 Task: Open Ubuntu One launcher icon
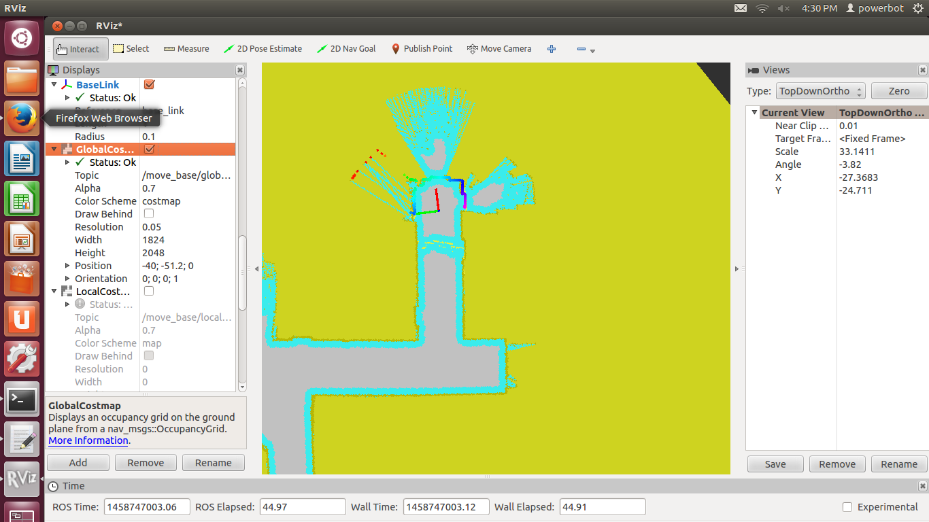(22, 319)
